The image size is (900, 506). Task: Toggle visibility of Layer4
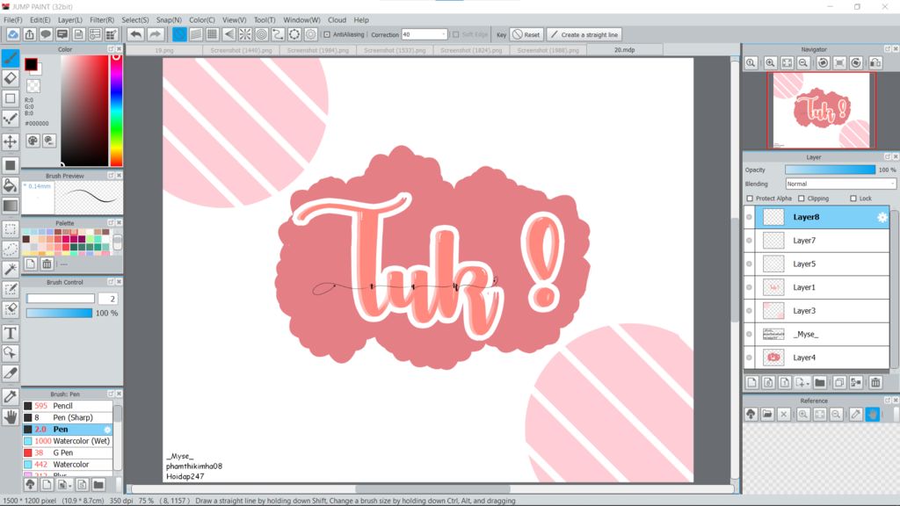[x=749, y=358]
